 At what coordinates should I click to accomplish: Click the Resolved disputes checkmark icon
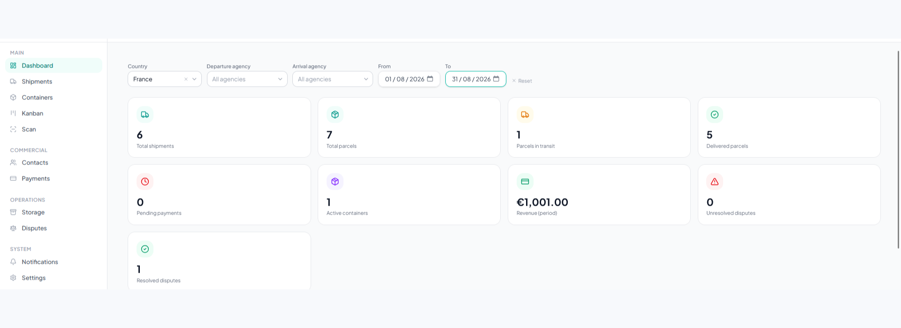(x=145, y=249)
